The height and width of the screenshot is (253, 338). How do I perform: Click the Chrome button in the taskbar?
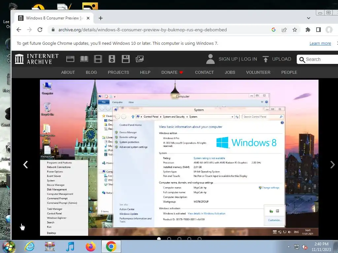coord(111,246)
